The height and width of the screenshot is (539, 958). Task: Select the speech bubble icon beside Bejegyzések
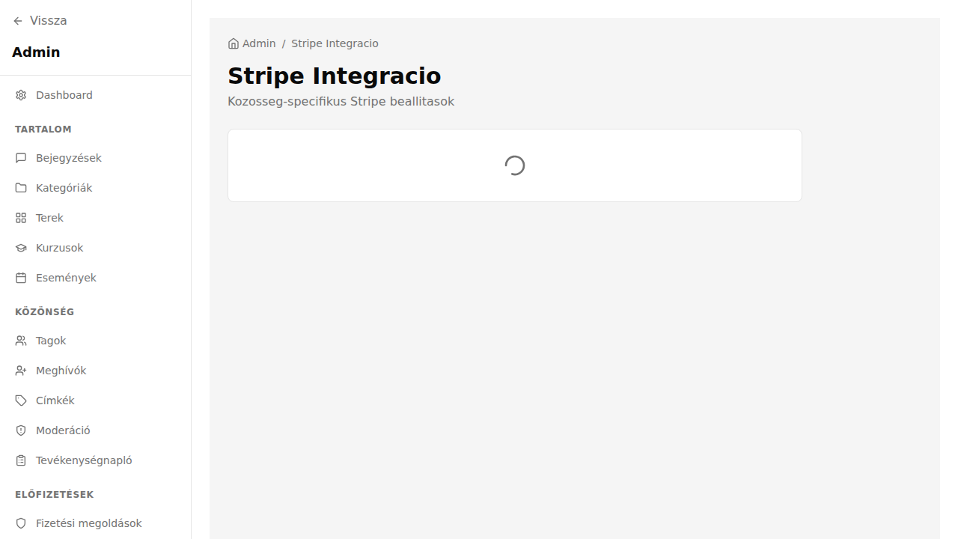click(20, 157)
